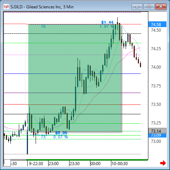Click the blue 74.58 price label

pos(157,24)
